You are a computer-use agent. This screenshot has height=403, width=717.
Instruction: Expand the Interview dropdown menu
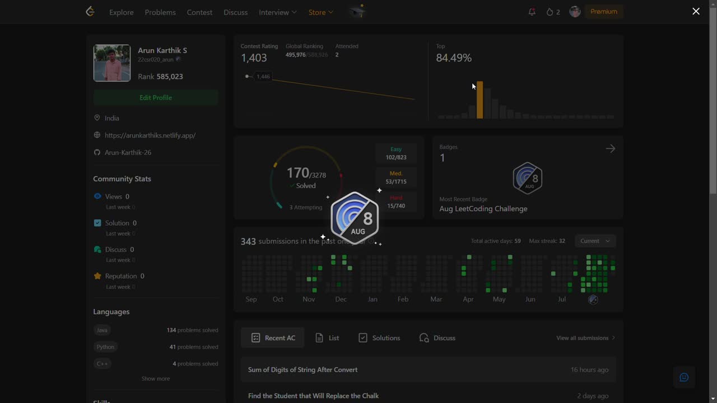coord(277,12)
